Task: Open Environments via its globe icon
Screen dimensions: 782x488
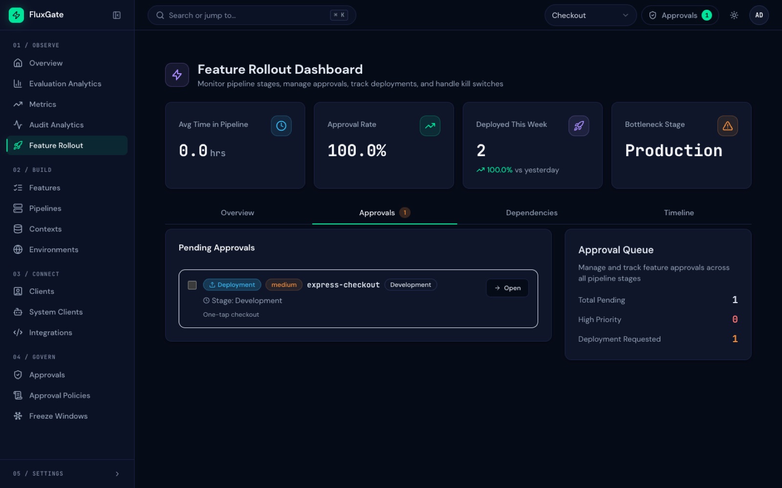Action: (x=18, y=249)
